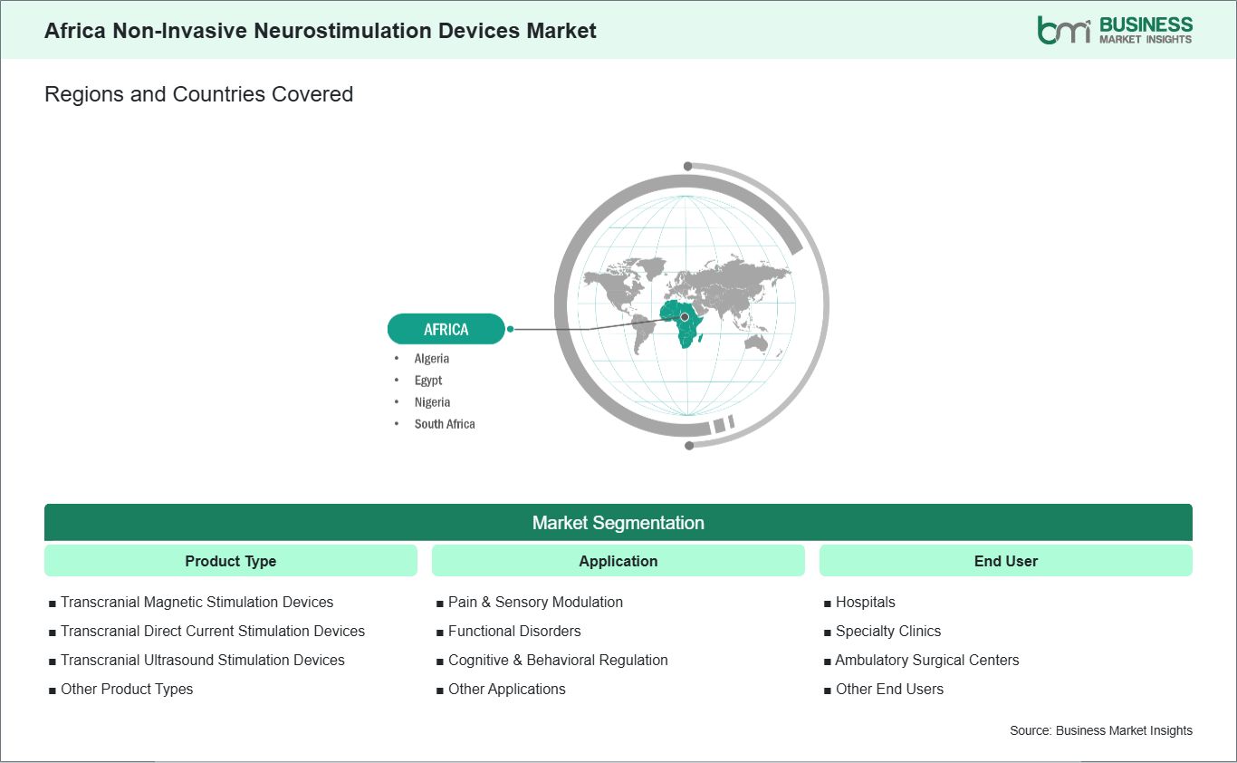
Task: Select the green Africa continent on the map
Action: point(683,322)
